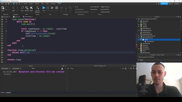Click the Collaborate button

(x=164, y=4)
